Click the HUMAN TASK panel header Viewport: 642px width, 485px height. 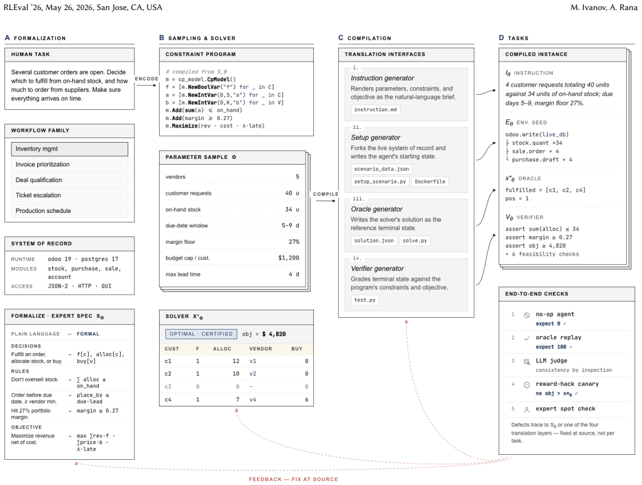(x=70, y=55)
